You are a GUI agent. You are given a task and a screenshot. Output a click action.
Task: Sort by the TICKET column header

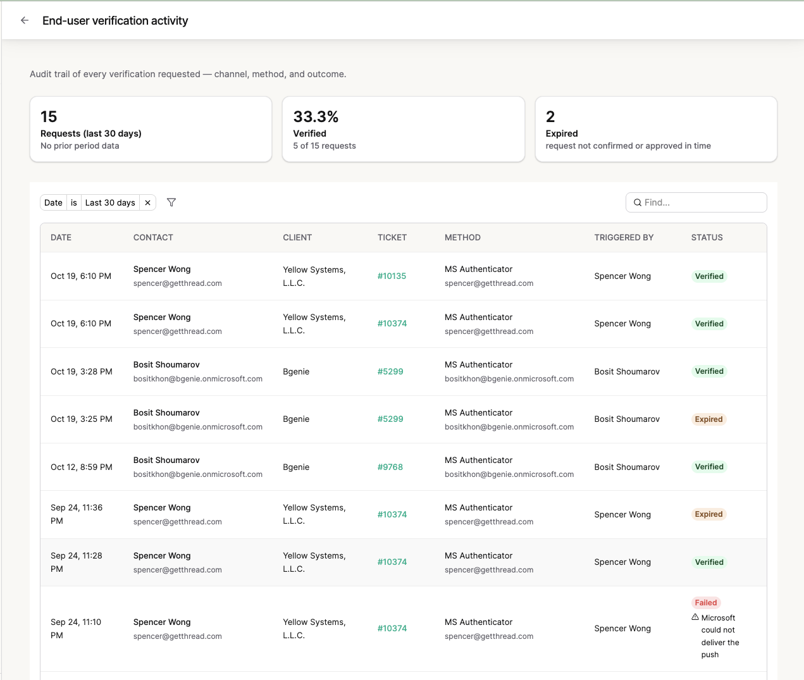click(x=392, y=238)
